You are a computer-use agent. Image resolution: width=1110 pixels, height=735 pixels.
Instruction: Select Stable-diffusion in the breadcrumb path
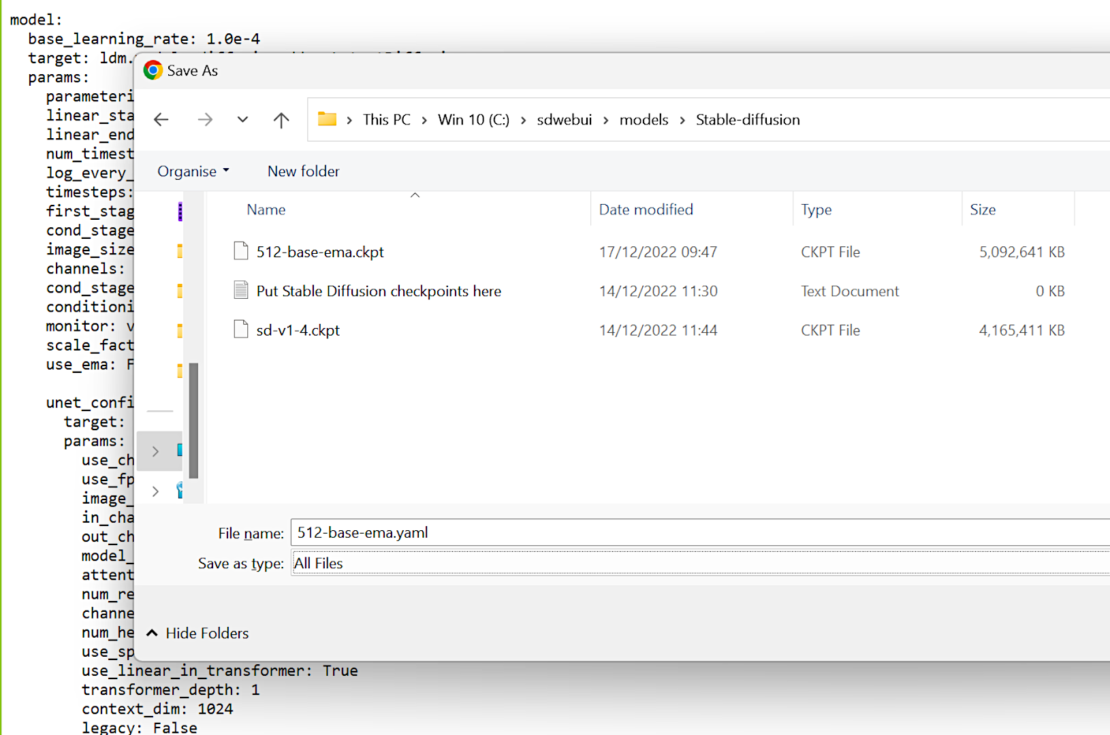pyautogui.click(x=748, y=120)
